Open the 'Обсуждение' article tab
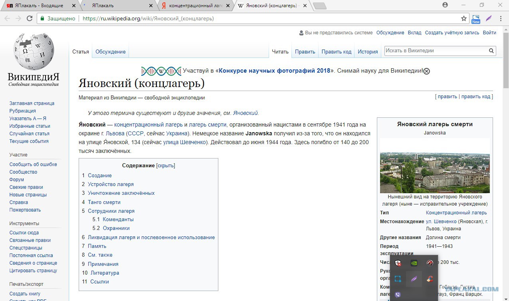The width and height of the screenshot is (509, 301). (x=111, y=51)
